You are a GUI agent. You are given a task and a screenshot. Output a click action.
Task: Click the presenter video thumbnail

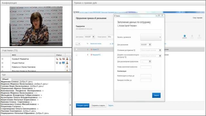(x=36, y=26)
